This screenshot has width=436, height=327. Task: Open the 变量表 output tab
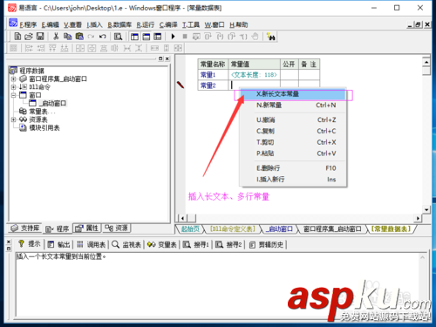pyautogui.click(x=162, y=245)
